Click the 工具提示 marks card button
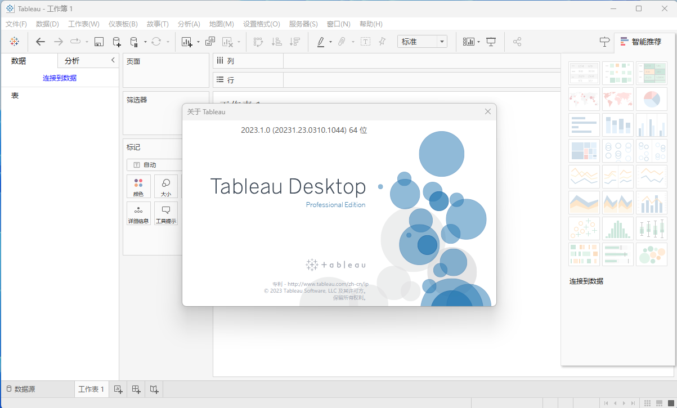This screenshot has width=677, height=408. tap(166, 213)
